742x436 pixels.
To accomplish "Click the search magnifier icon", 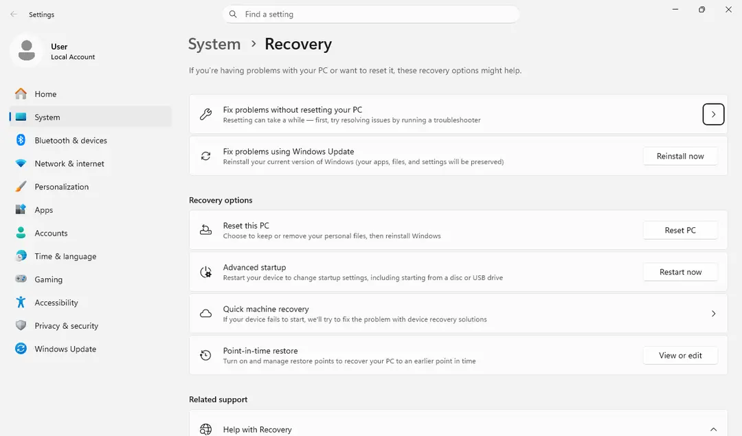I will pyautogui.click(x=233, y=14).
